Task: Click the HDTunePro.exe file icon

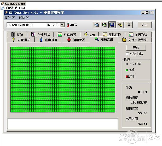Action: pos(2,4)
